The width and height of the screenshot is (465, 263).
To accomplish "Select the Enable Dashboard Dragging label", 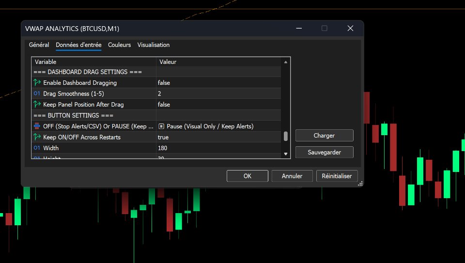I will tap(80, 83).
